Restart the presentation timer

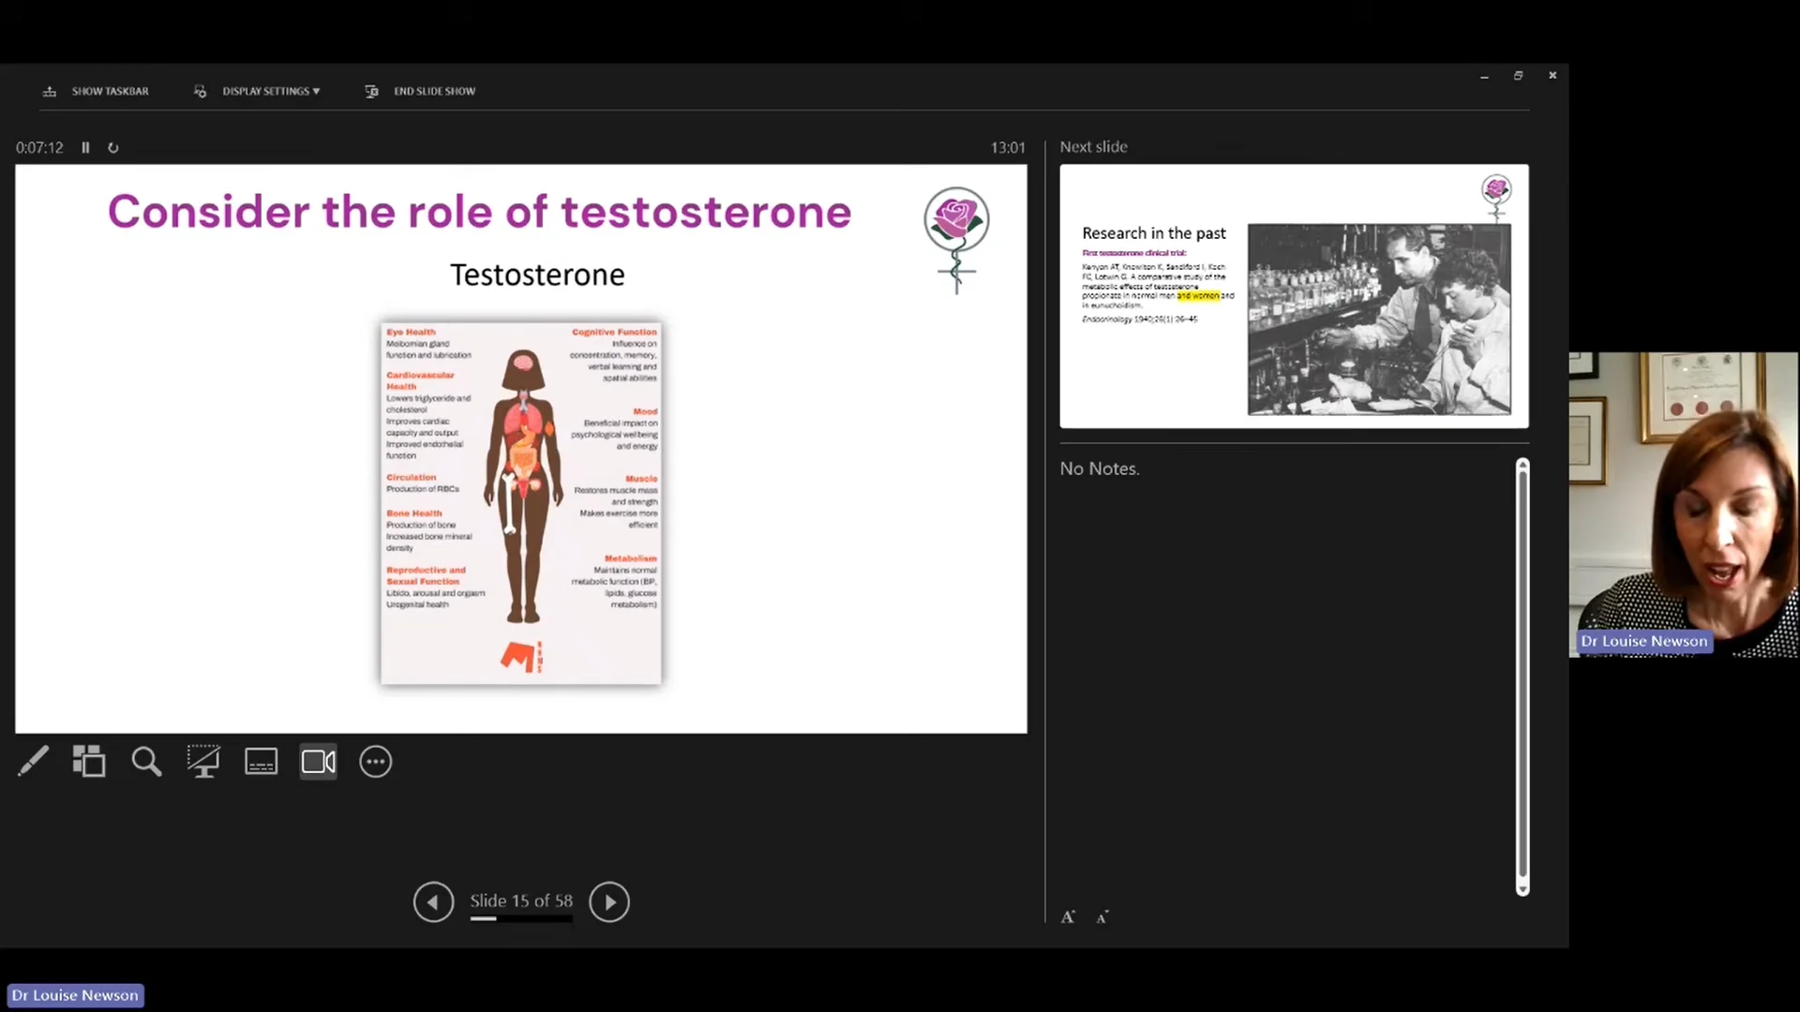[x=113, y=147]
